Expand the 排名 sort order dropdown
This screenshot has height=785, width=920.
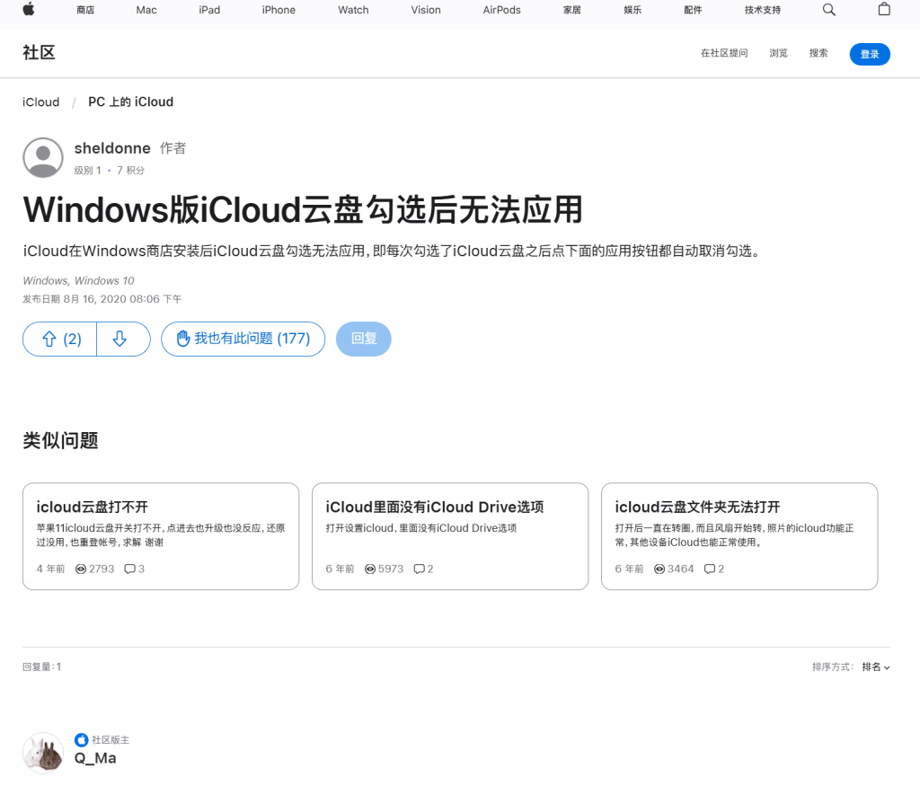(876, 667)
